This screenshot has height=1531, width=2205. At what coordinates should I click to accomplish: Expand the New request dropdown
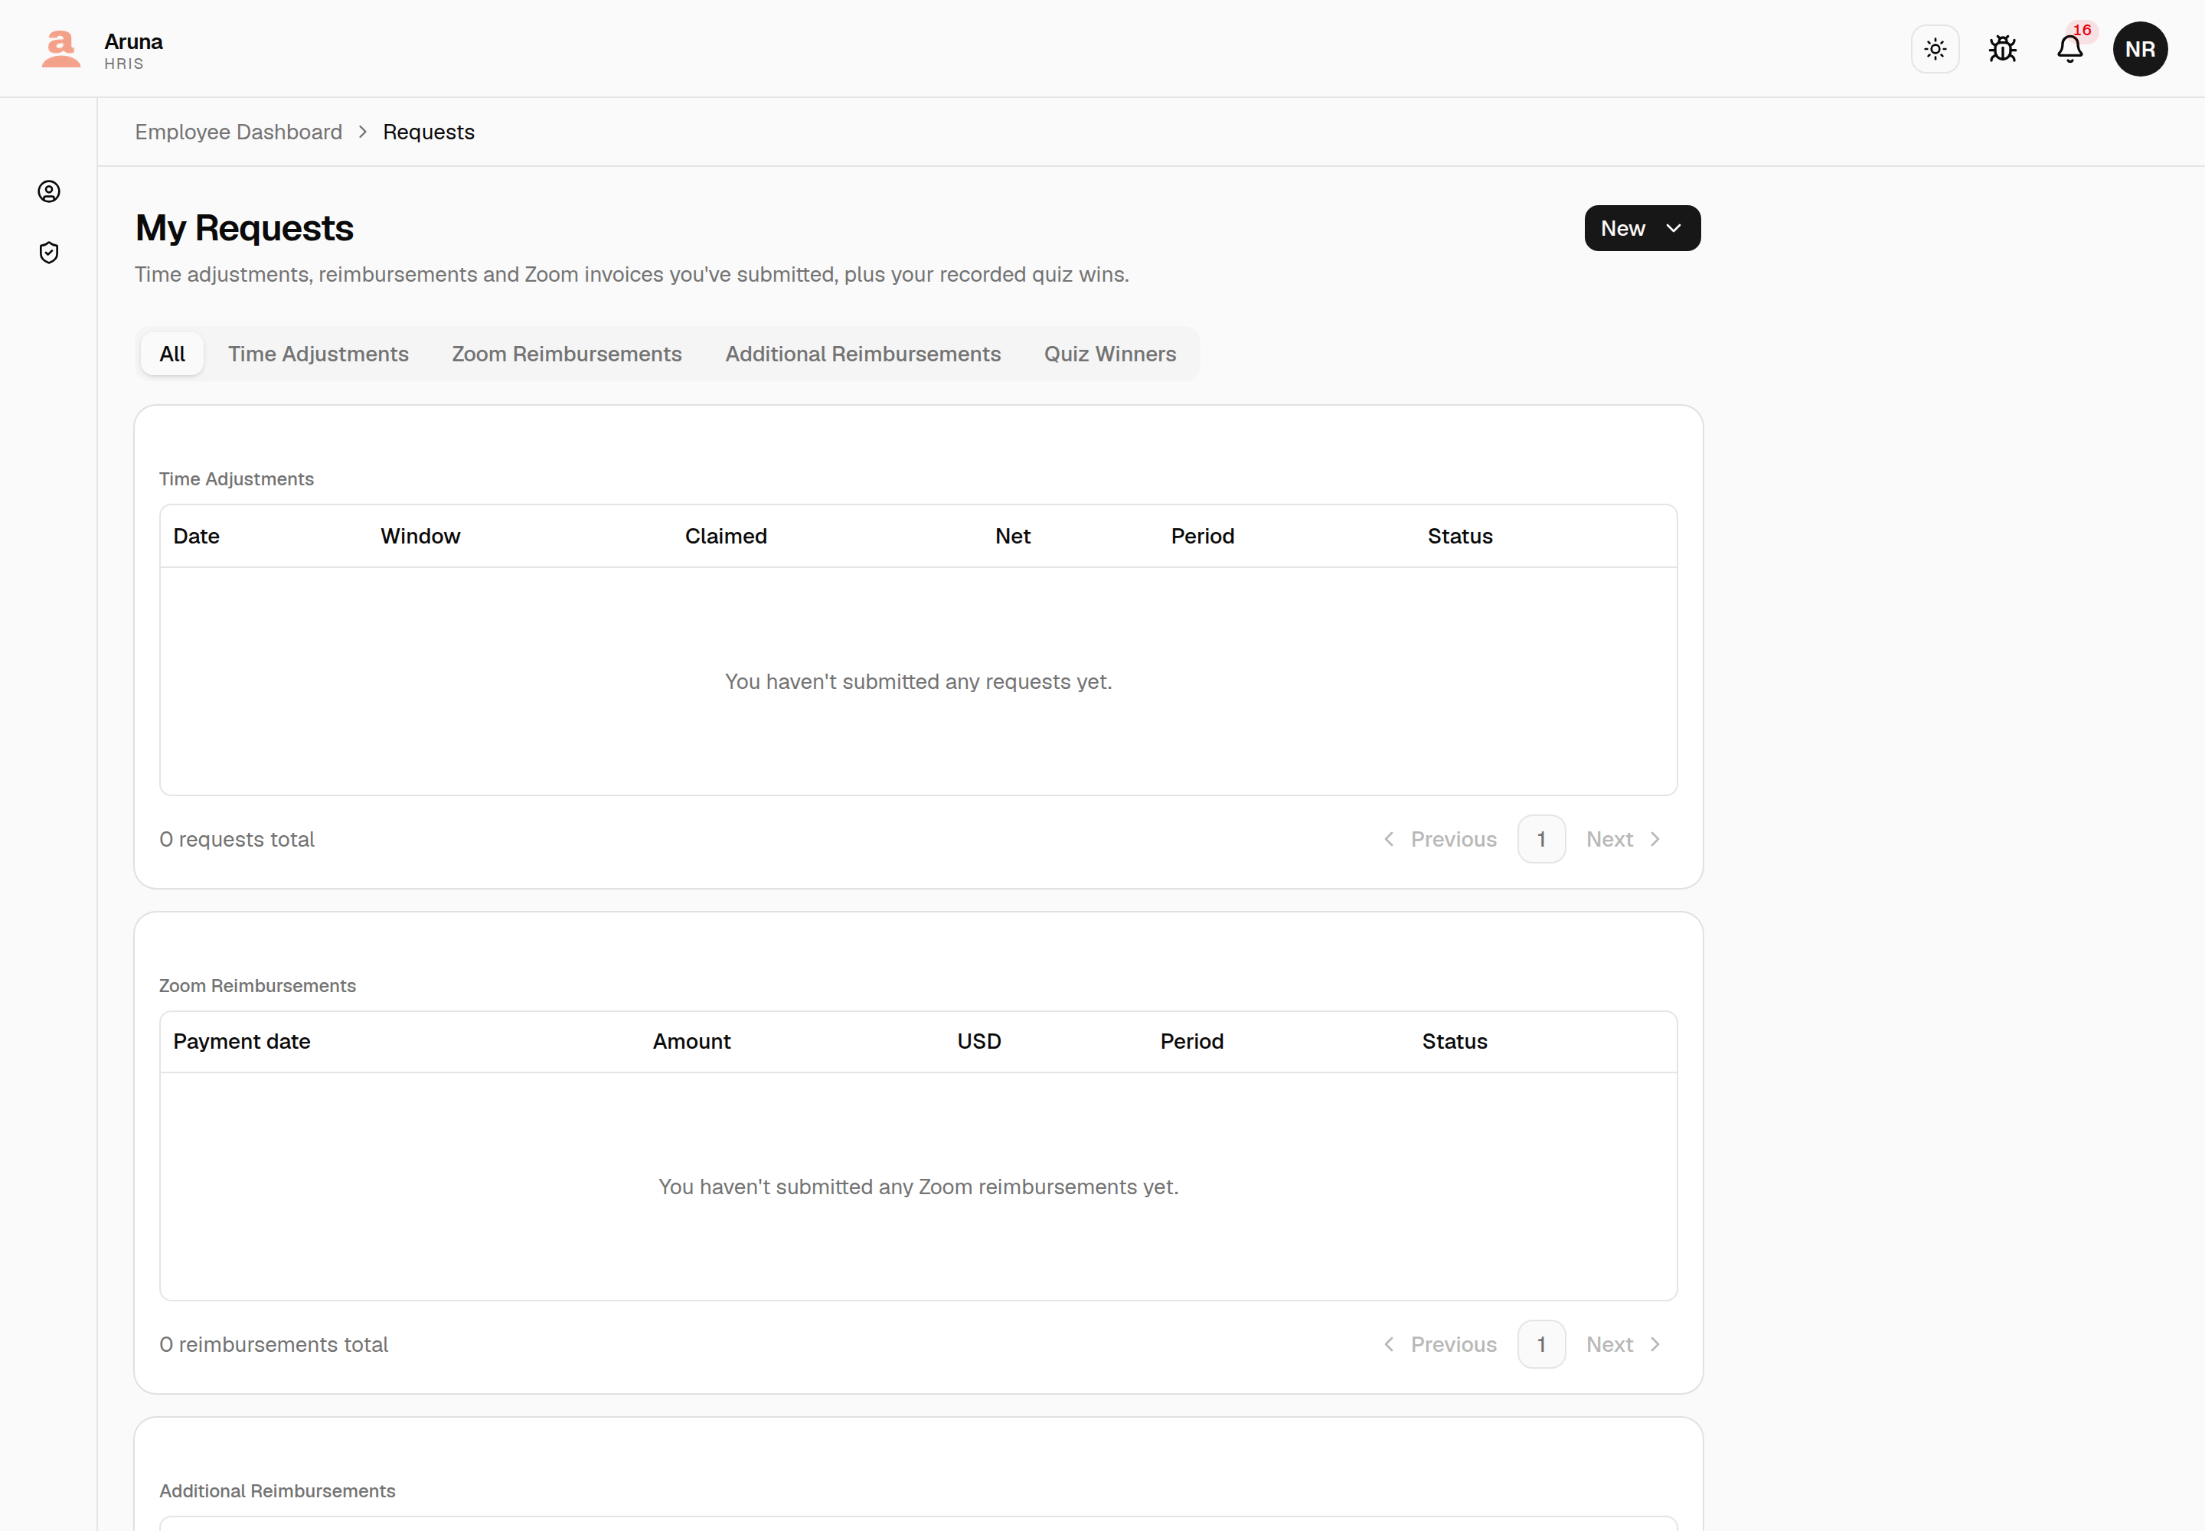click(1641, 228)
